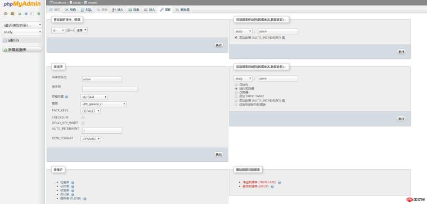Click the Home icon in the sidebar
The image size is (427, 204).
[6, 13]
